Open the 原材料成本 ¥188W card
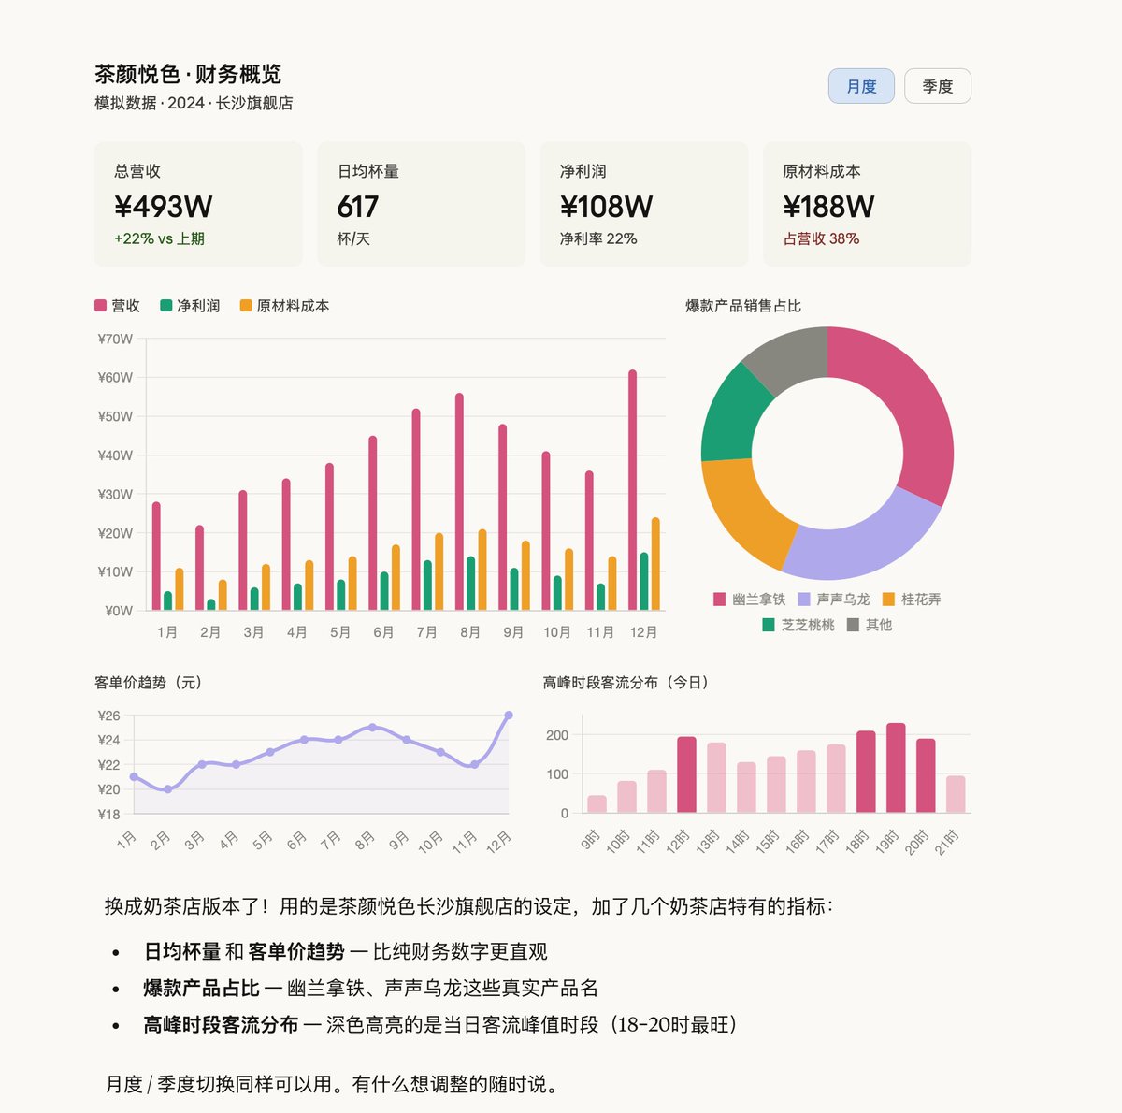This screenshot has height=1113, width=1122. (x=867, y=204)
